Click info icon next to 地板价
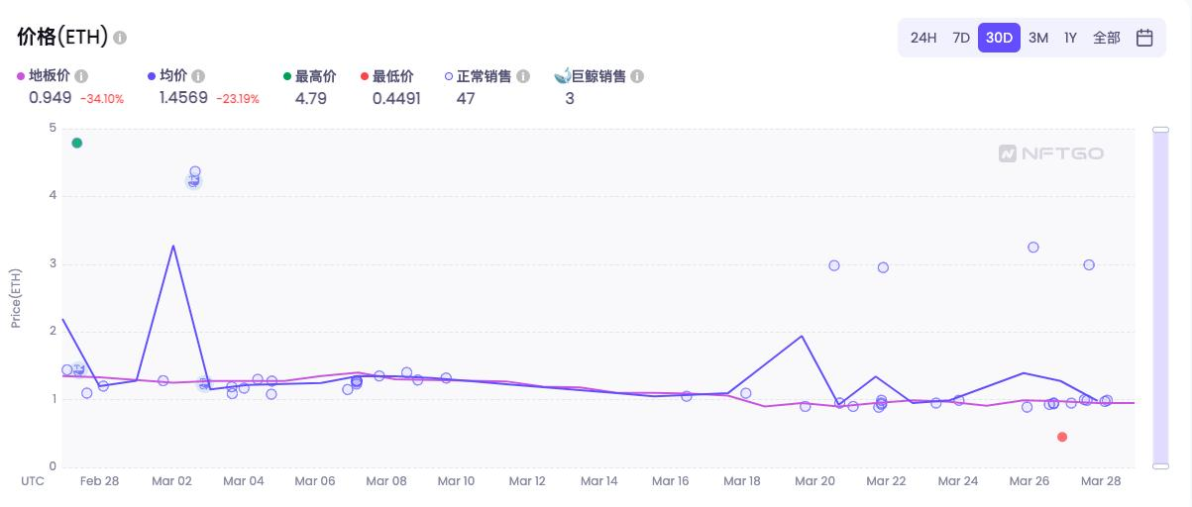The image size is (1192, 507). tap(81, 76)
